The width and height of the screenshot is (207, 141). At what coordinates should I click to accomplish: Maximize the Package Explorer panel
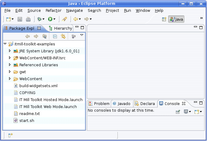point(82,28)
